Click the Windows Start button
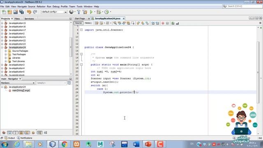This screenshot has width=263, height=148. pyautogui.click(x=5, y=144)
